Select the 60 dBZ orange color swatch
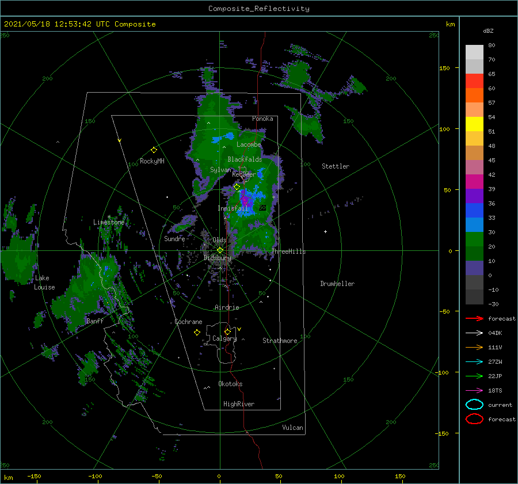Image resolution: width=518 pixels, height=484 pixels. click(x=474, y=95)
